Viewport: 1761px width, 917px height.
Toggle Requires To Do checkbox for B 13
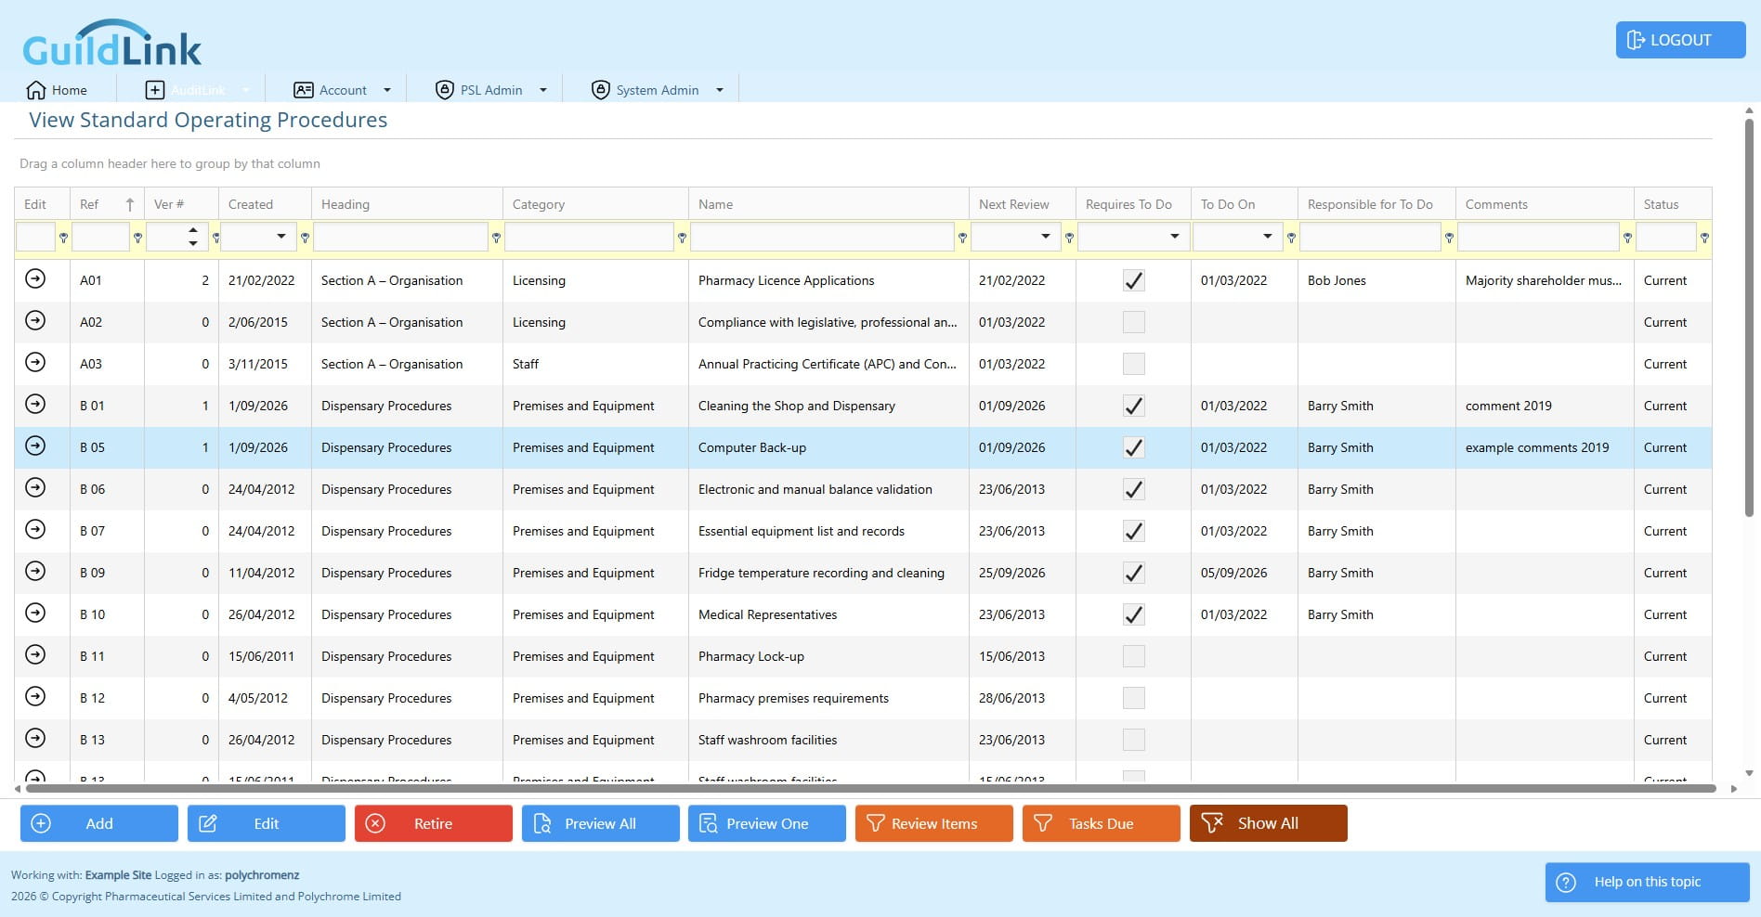click(x=1133, y=740)
